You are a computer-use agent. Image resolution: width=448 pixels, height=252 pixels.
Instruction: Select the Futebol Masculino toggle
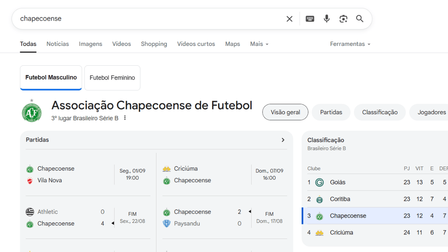51,78
